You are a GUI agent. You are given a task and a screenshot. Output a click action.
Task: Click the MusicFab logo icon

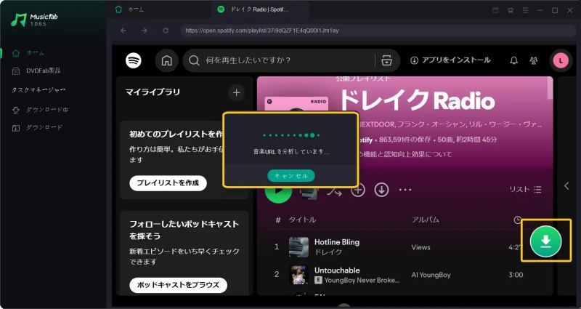pos(19,20)
